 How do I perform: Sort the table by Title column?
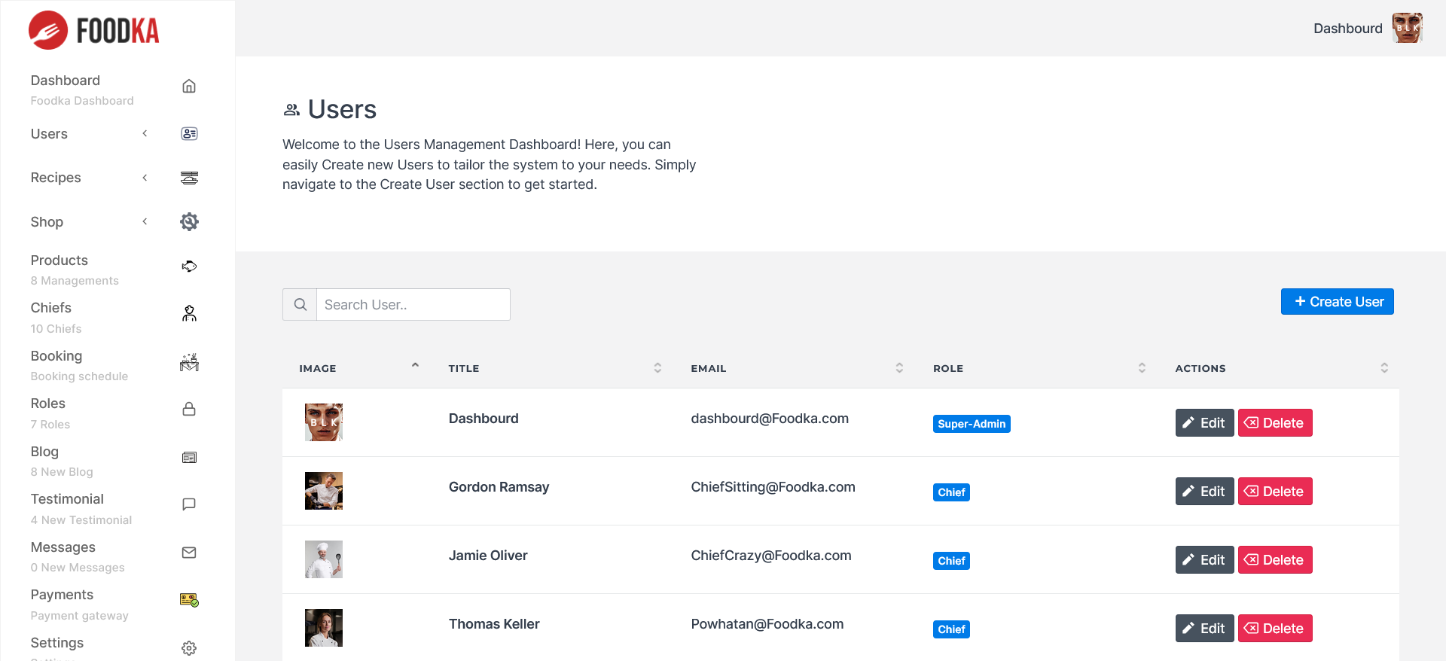(x=657, y=368)
